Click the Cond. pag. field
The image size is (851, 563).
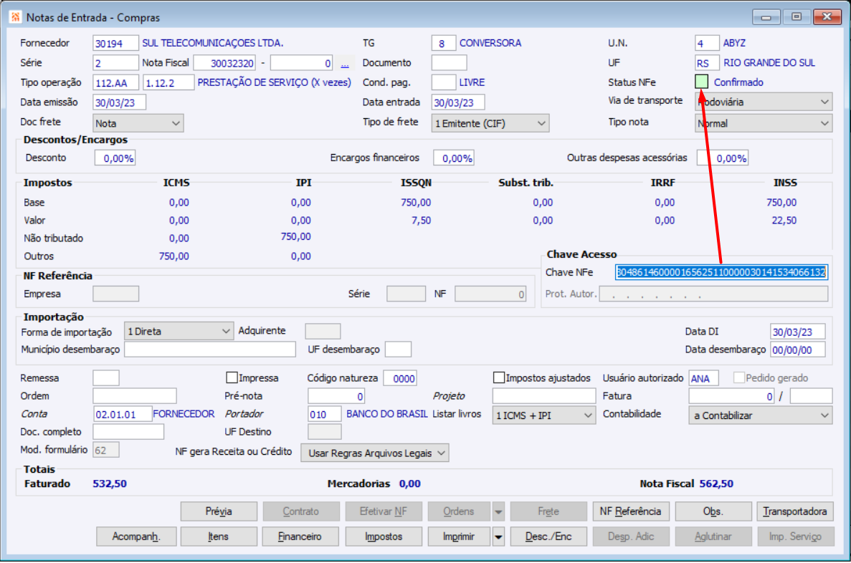[x=443, y=82]
